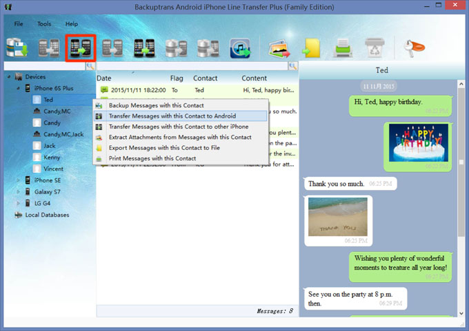
Task: Select the 2015/11/11 18:22:00 message row
Action: 197,90
